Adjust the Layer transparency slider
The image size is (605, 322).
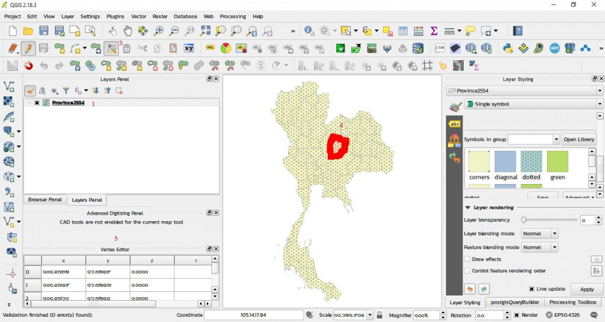coord(524,220)
